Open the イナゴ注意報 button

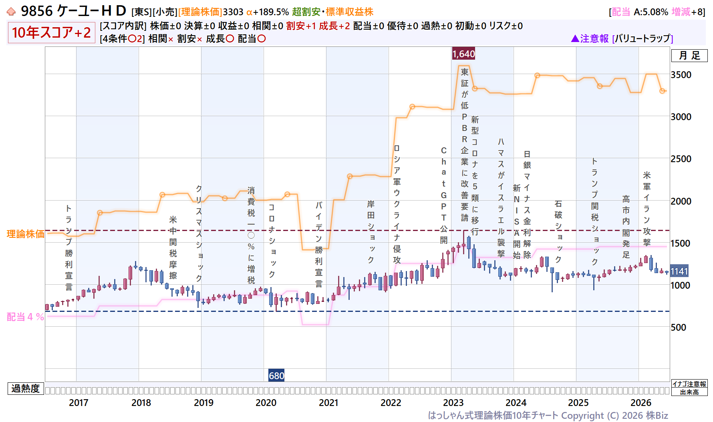pos(689,384)
